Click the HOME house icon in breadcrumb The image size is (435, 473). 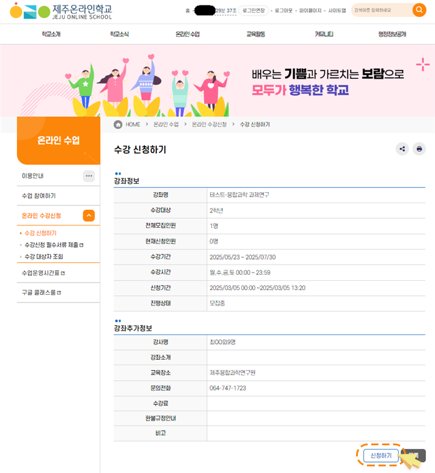point(118,124)
